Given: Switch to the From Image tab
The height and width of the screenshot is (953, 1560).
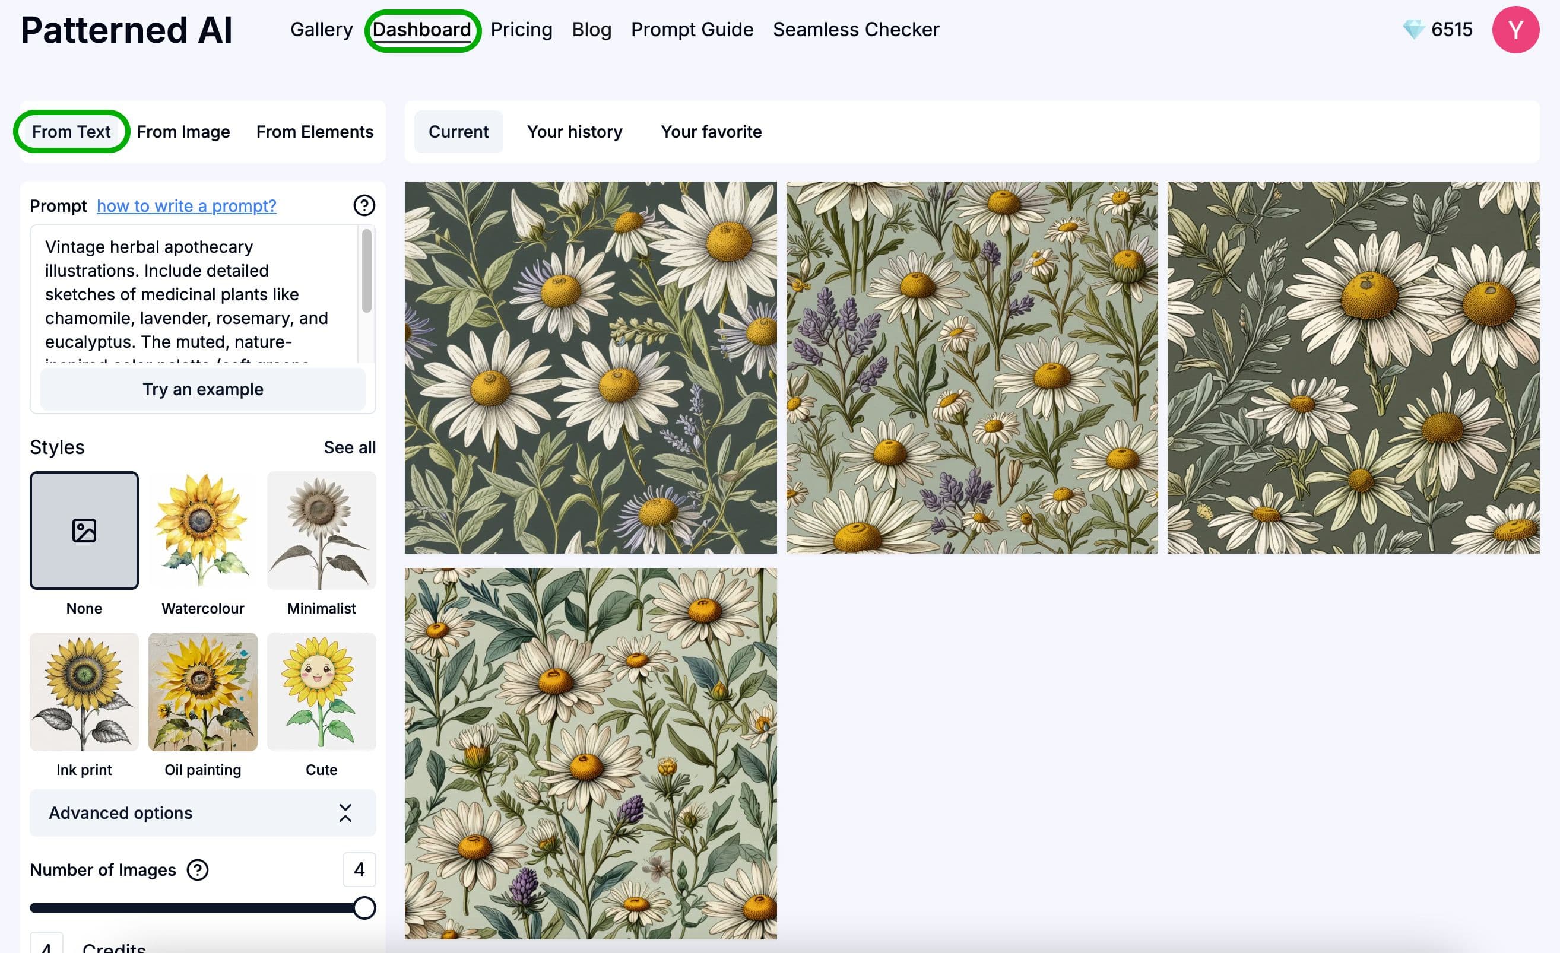Looking at the screenshot, I should 183,132.
